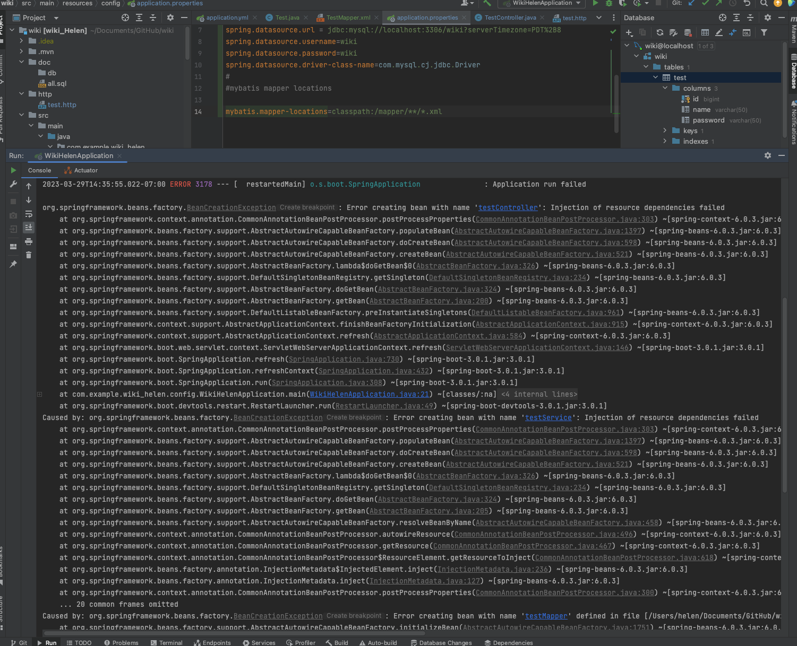Click Git push green arrow icon
This screenshot has width=797, height=646.
click(718, 3)
